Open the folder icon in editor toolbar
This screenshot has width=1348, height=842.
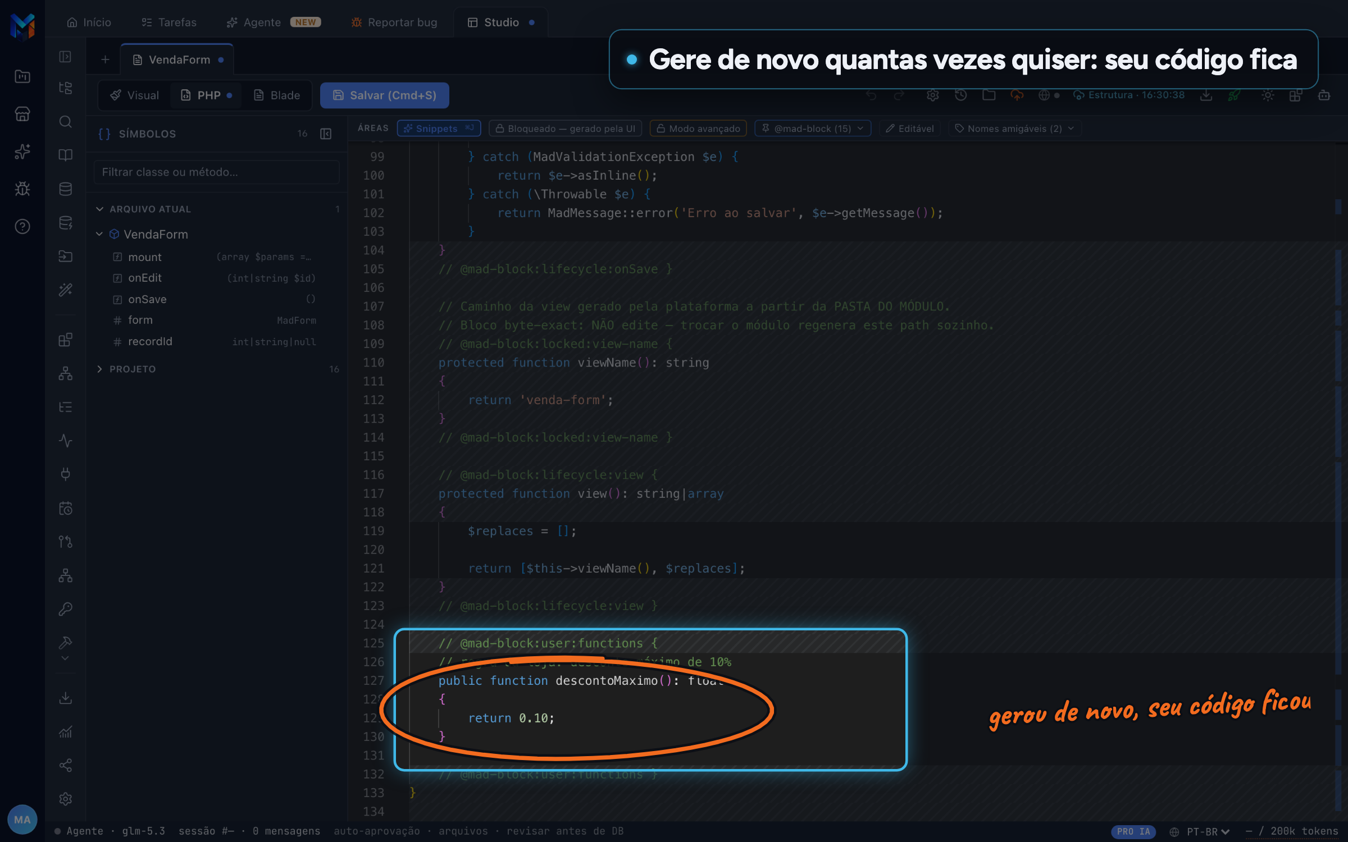(x=989, y=95)
